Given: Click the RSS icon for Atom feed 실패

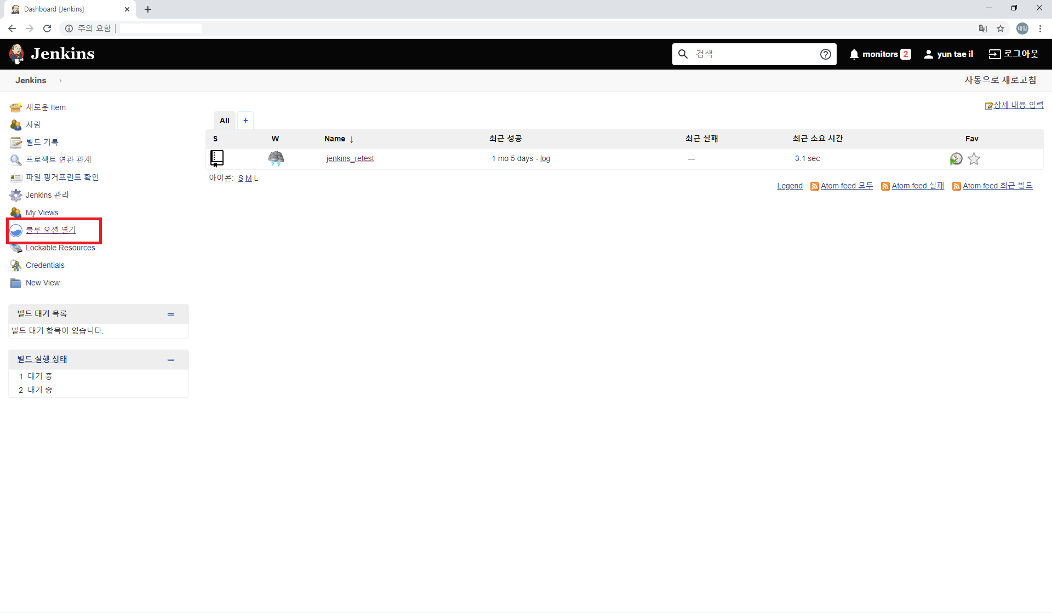Looking at the screenshot, I should pyautogui.click(x=885, y=186).
